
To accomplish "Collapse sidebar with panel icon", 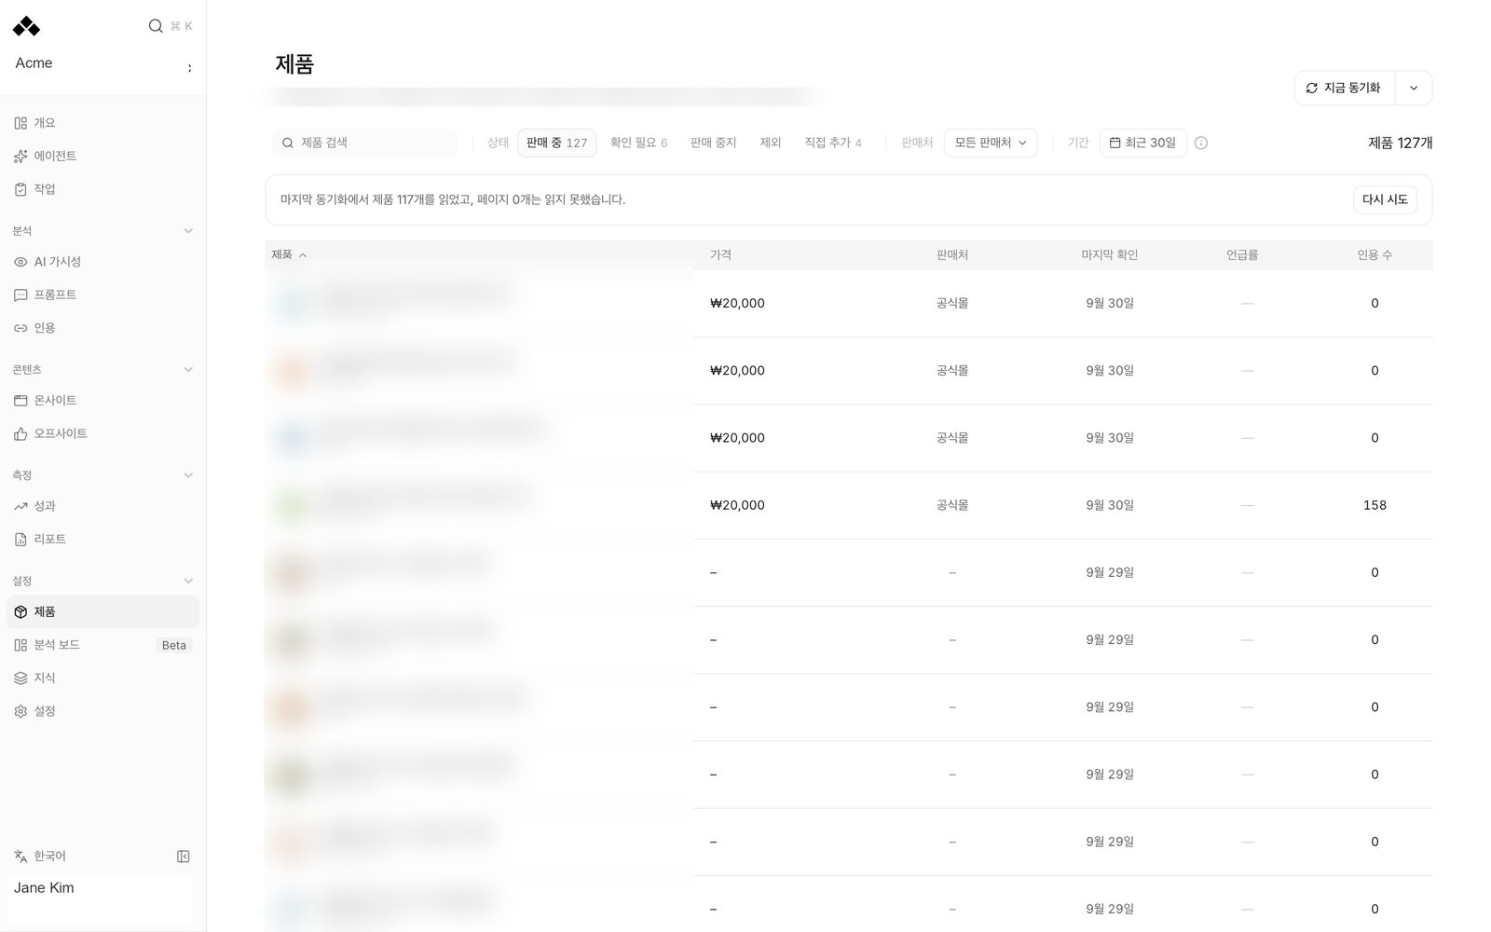I will tap(184, 857).
